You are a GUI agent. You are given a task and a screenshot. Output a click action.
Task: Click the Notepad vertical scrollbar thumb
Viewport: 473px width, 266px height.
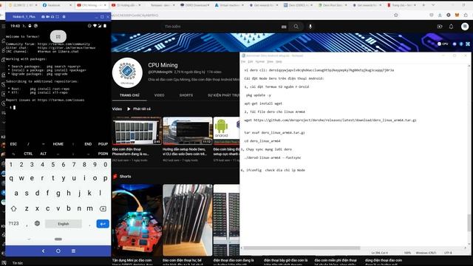tap(469, 222)
